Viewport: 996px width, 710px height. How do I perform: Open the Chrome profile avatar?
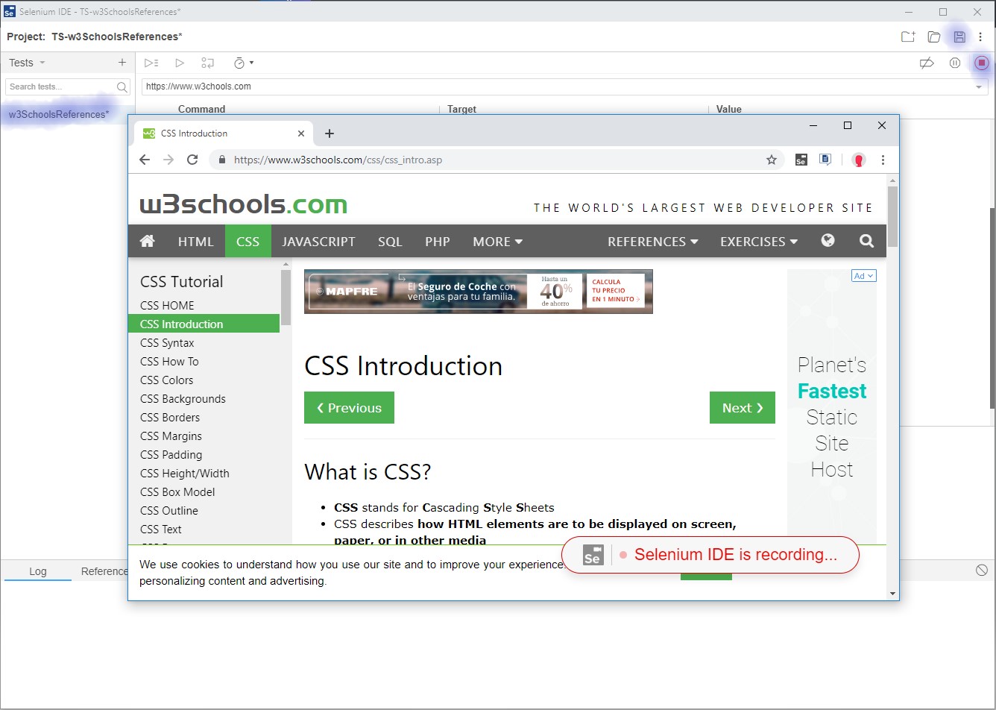click(859, 160)
